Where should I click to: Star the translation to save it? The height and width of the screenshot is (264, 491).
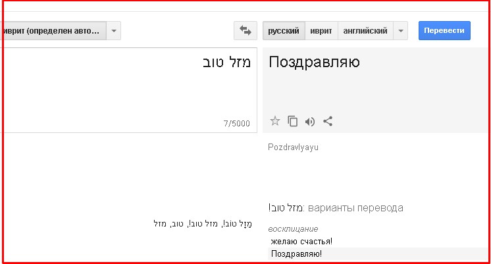pyautogui.click(x=275, y=121)
